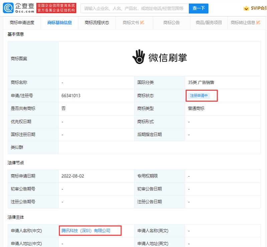Click the Qcc blue logo icon
Viewport: 267px width, 247px height.
(x=8, y=8)
